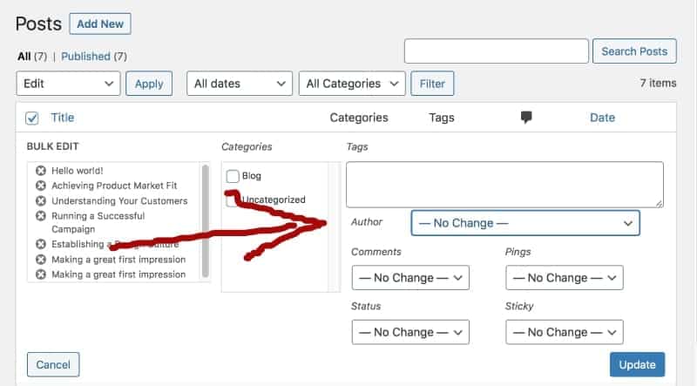Check the Blog category checkbox
697x386 pixels.
tap(233, 176)
